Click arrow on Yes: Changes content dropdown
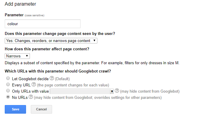 click(x=94, y=41)
